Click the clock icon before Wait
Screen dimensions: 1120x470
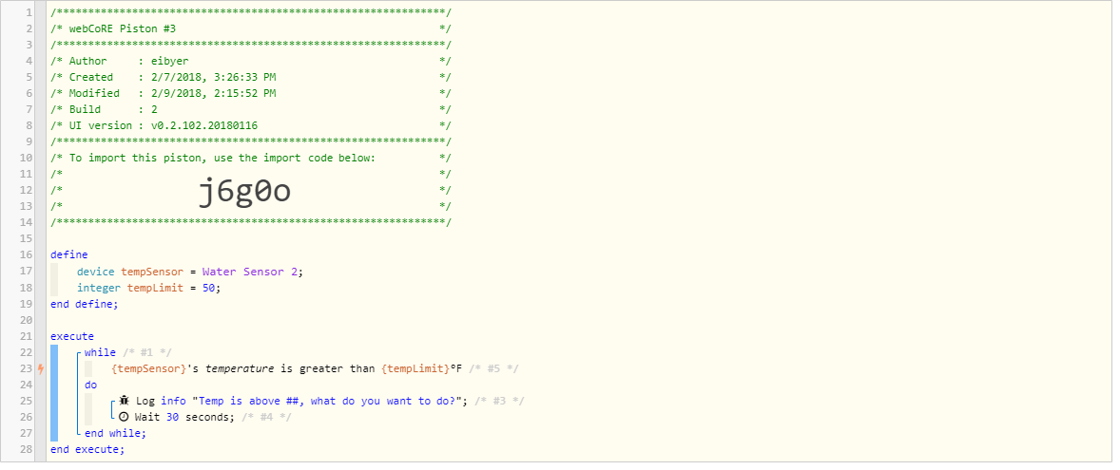tap(125, 417)
